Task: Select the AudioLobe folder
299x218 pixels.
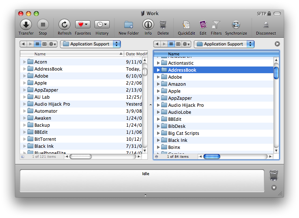Action: (213, 112)
